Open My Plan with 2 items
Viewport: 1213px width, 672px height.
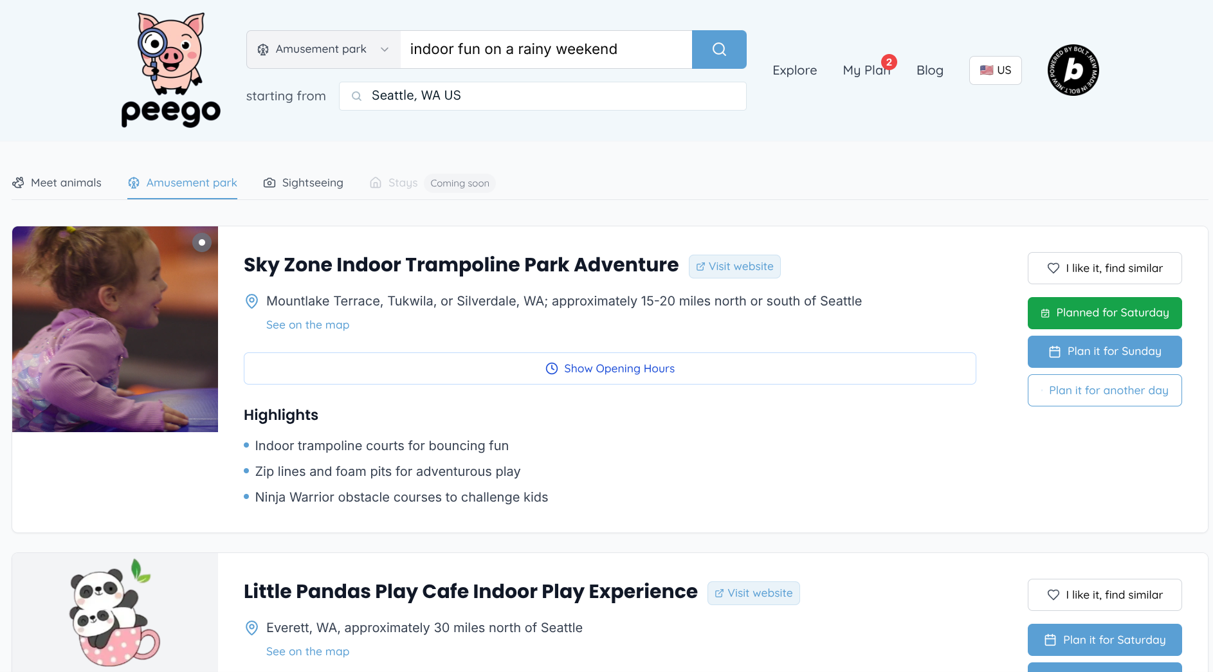(866, 70)
